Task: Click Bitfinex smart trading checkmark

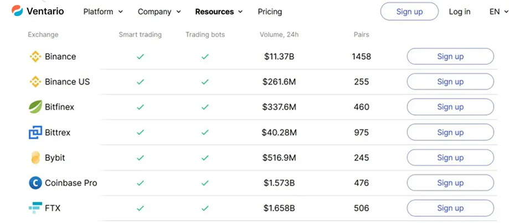Action: pos(140,107)
